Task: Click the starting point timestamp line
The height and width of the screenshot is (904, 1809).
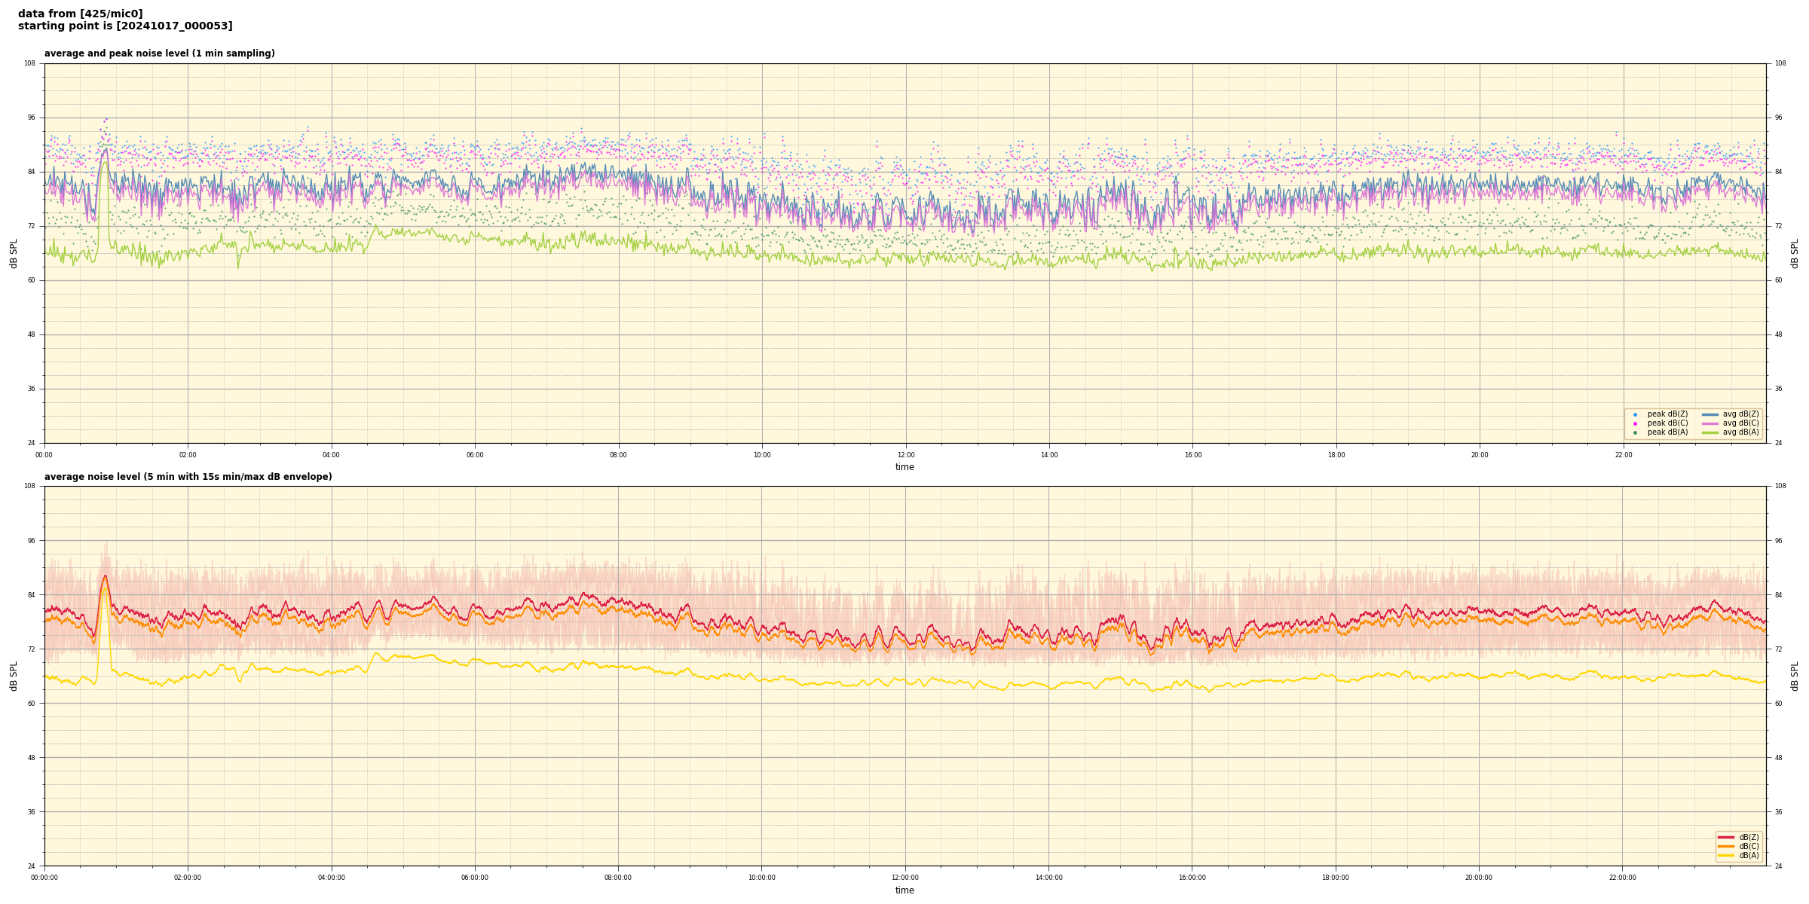Action: 125,26
